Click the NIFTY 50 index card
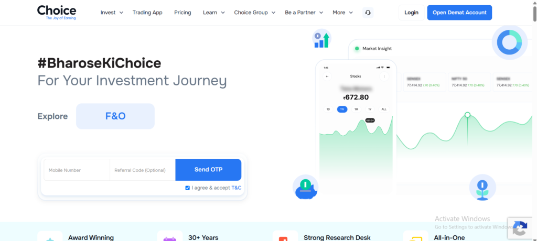 pos(468,82)
